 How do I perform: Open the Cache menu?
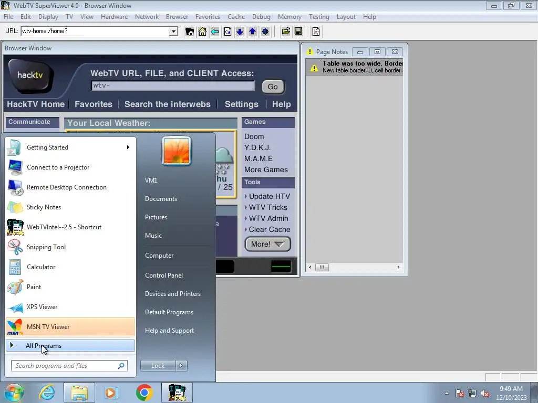tap(236, 17)
